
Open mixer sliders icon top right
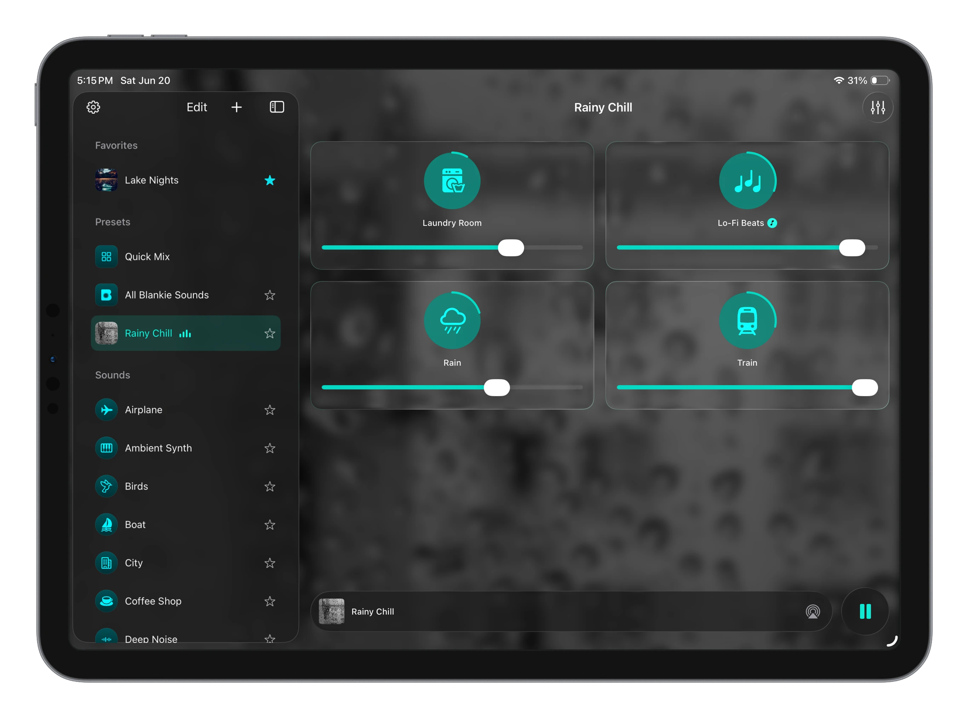tap(878, 108)
